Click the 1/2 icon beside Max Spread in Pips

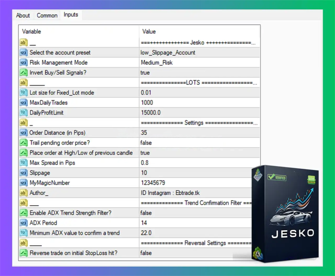pyautogui.click(x=23, y=163)
